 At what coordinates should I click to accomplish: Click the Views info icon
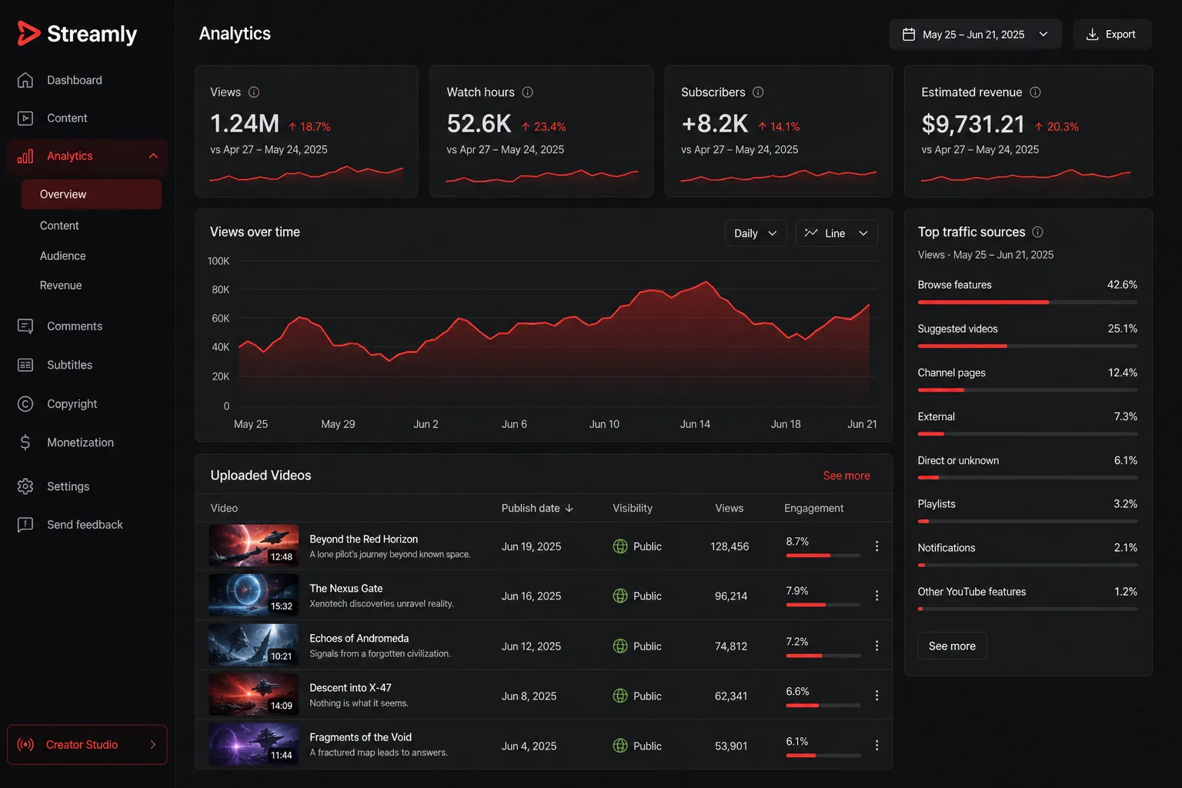pos(254,92)
